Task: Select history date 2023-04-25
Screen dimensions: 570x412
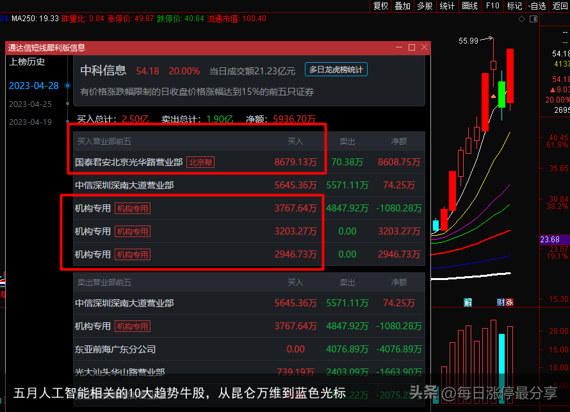Action: coord(30,104)
